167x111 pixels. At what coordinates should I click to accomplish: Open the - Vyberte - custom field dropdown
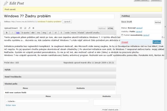pyautogui.click(x=47, y=101)
